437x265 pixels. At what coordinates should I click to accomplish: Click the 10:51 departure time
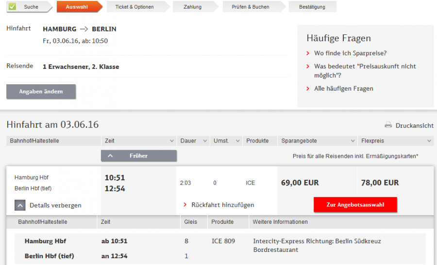pos(115,178)
